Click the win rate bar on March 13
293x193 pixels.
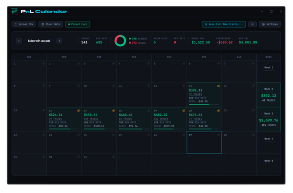pyautogui.click(x=204, y=104)
